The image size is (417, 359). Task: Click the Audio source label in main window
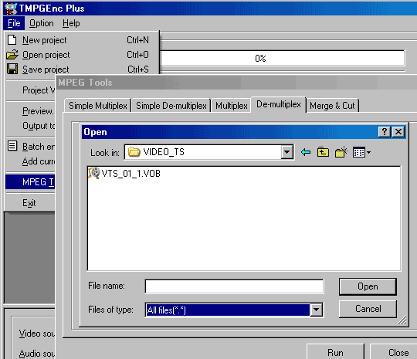coord(37,354)
